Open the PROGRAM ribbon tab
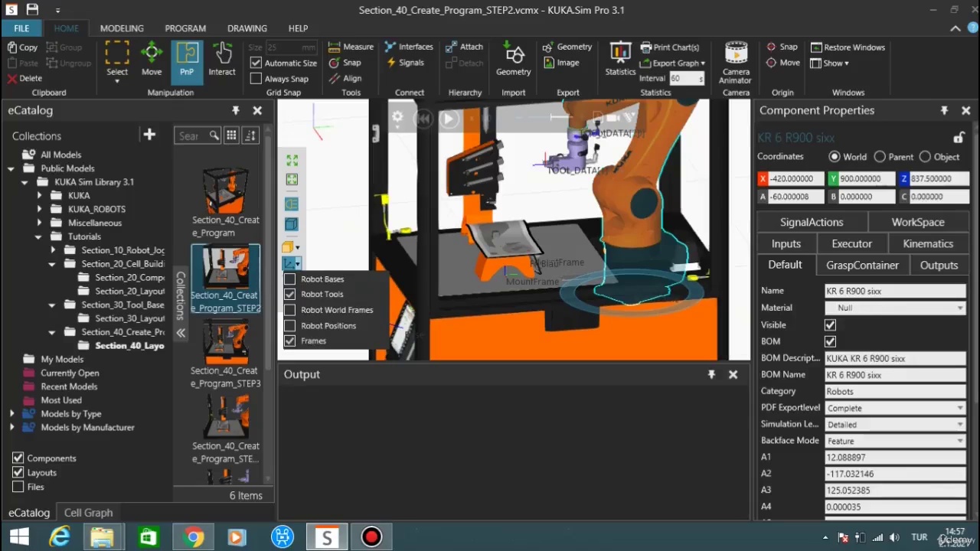 tap(185, 28)
